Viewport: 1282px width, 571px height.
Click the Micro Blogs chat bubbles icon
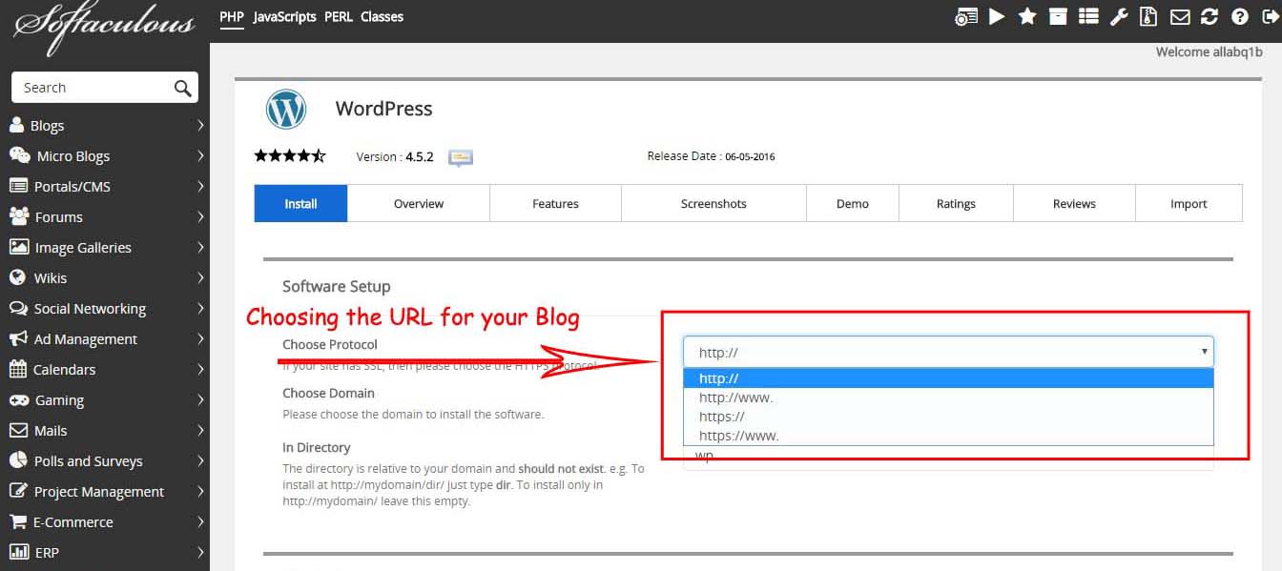(x=19, y=155)
